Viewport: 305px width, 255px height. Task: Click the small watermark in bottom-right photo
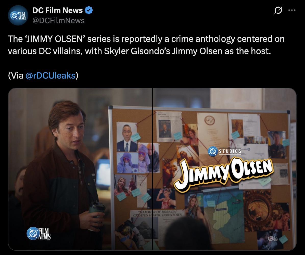point(273,238)
